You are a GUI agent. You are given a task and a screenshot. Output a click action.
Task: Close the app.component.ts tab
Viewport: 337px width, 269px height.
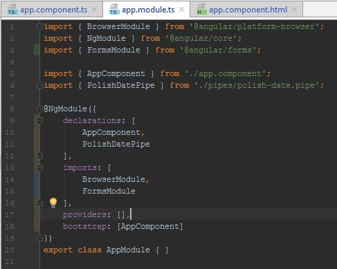click(94, 10)
